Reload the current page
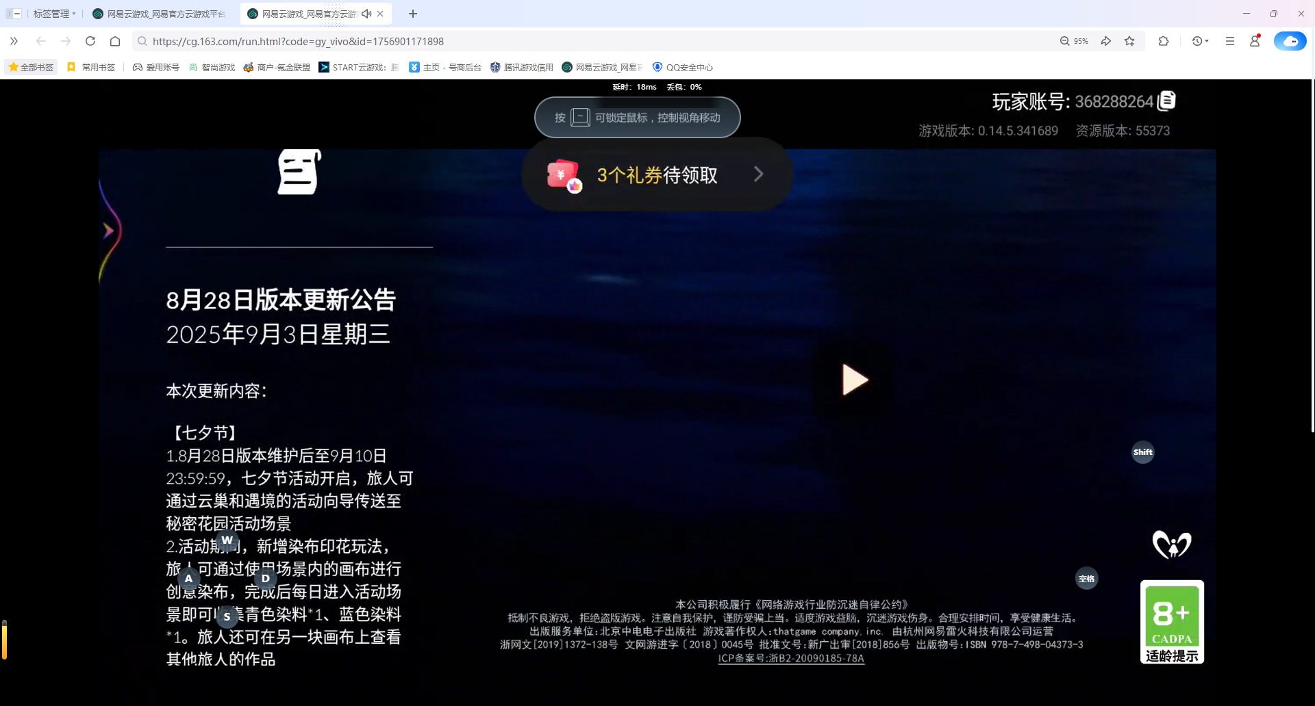This screenshot has width=1315, height=706. tap(90, 41)
